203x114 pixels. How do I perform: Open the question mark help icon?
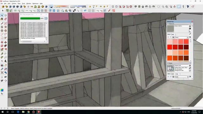[188, 7]
